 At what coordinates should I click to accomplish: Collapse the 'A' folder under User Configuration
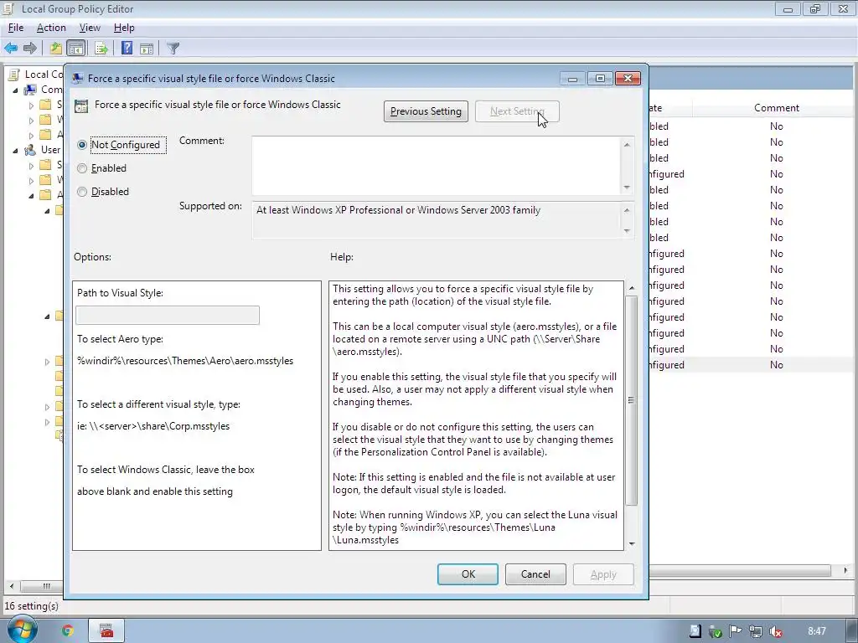pyautogui.click(x=31, y=195)
